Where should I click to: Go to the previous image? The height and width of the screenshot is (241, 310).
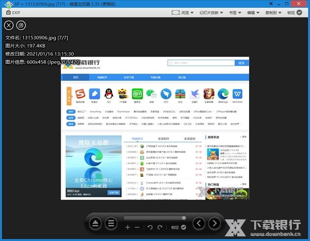(199, 223)
